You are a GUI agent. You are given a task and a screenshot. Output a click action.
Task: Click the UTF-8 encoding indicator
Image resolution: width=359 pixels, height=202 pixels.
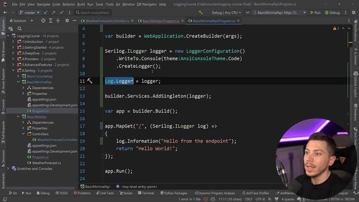pos(260,199)
